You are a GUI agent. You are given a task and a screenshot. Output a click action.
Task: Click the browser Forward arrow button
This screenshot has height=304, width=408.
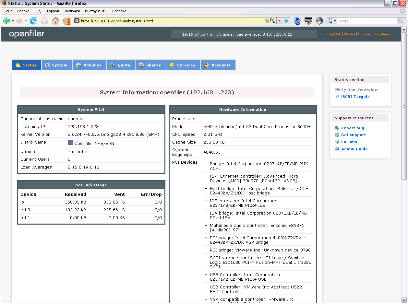19,21
